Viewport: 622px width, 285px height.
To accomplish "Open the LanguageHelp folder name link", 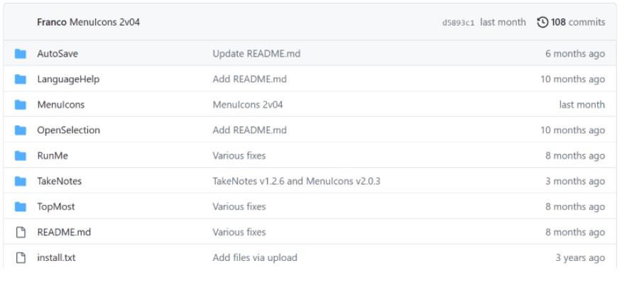I will pyautogui.click(x=68, y=79).
